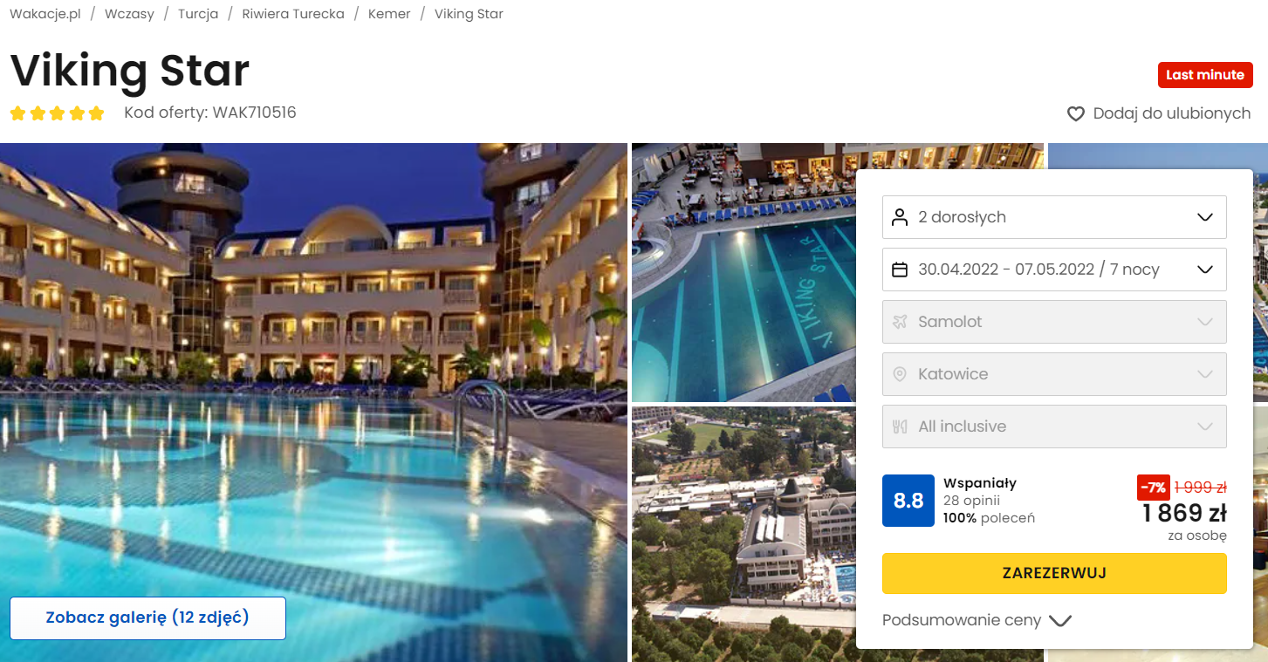Click the person icon in the guests field
Viewport: 1268px width, 662px height.
pos(900,217)
